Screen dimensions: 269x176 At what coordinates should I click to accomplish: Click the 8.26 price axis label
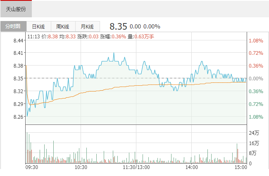tap(18, 117)
